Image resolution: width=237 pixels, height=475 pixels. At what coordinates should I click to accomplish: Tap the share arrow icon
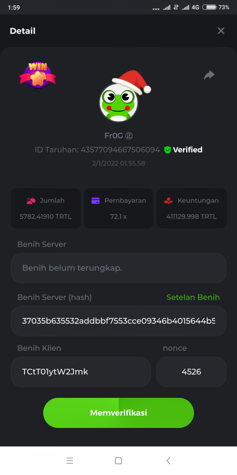click(209, 75)
